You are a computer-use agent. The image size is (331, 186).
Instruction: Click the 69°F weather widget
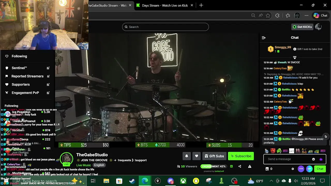point(255,181)
